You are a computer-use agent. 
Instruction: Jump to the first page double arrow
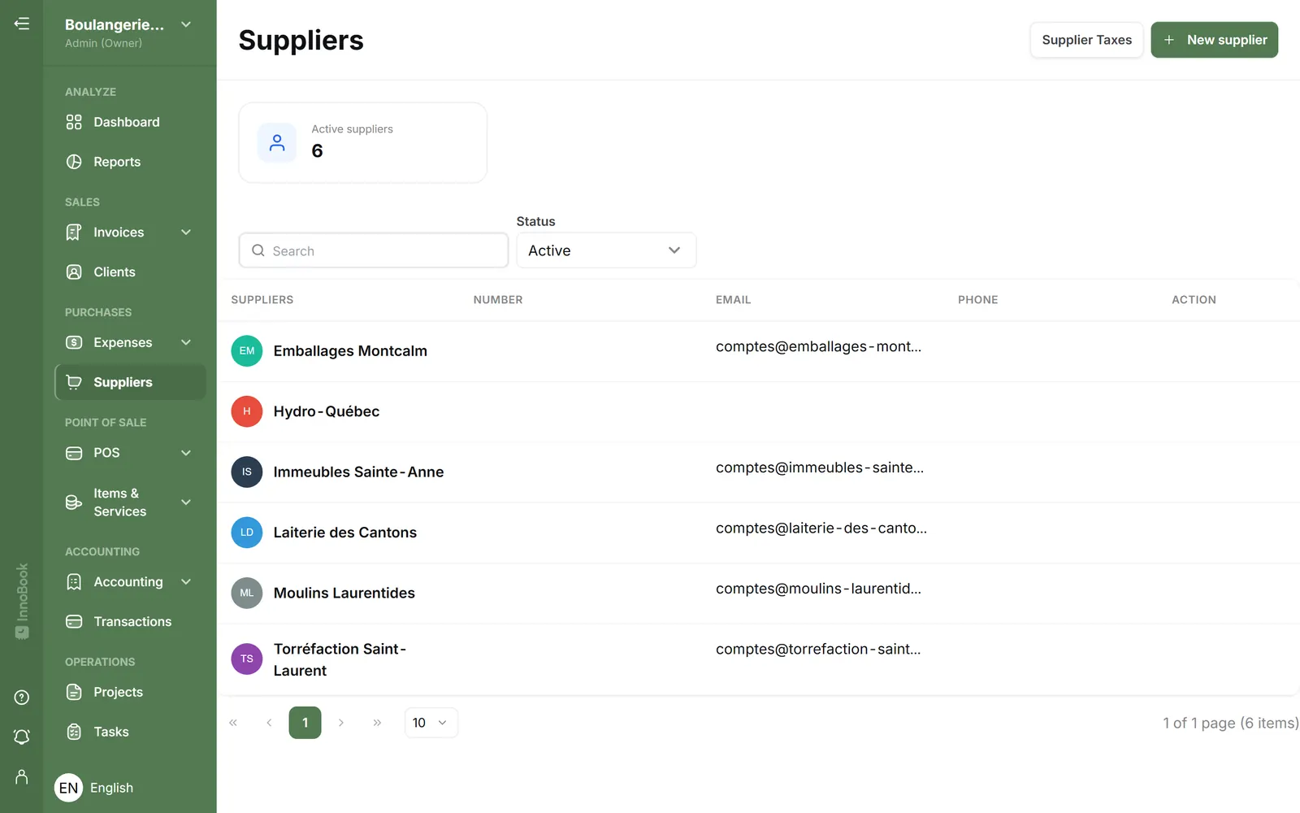tap(233, 723)
